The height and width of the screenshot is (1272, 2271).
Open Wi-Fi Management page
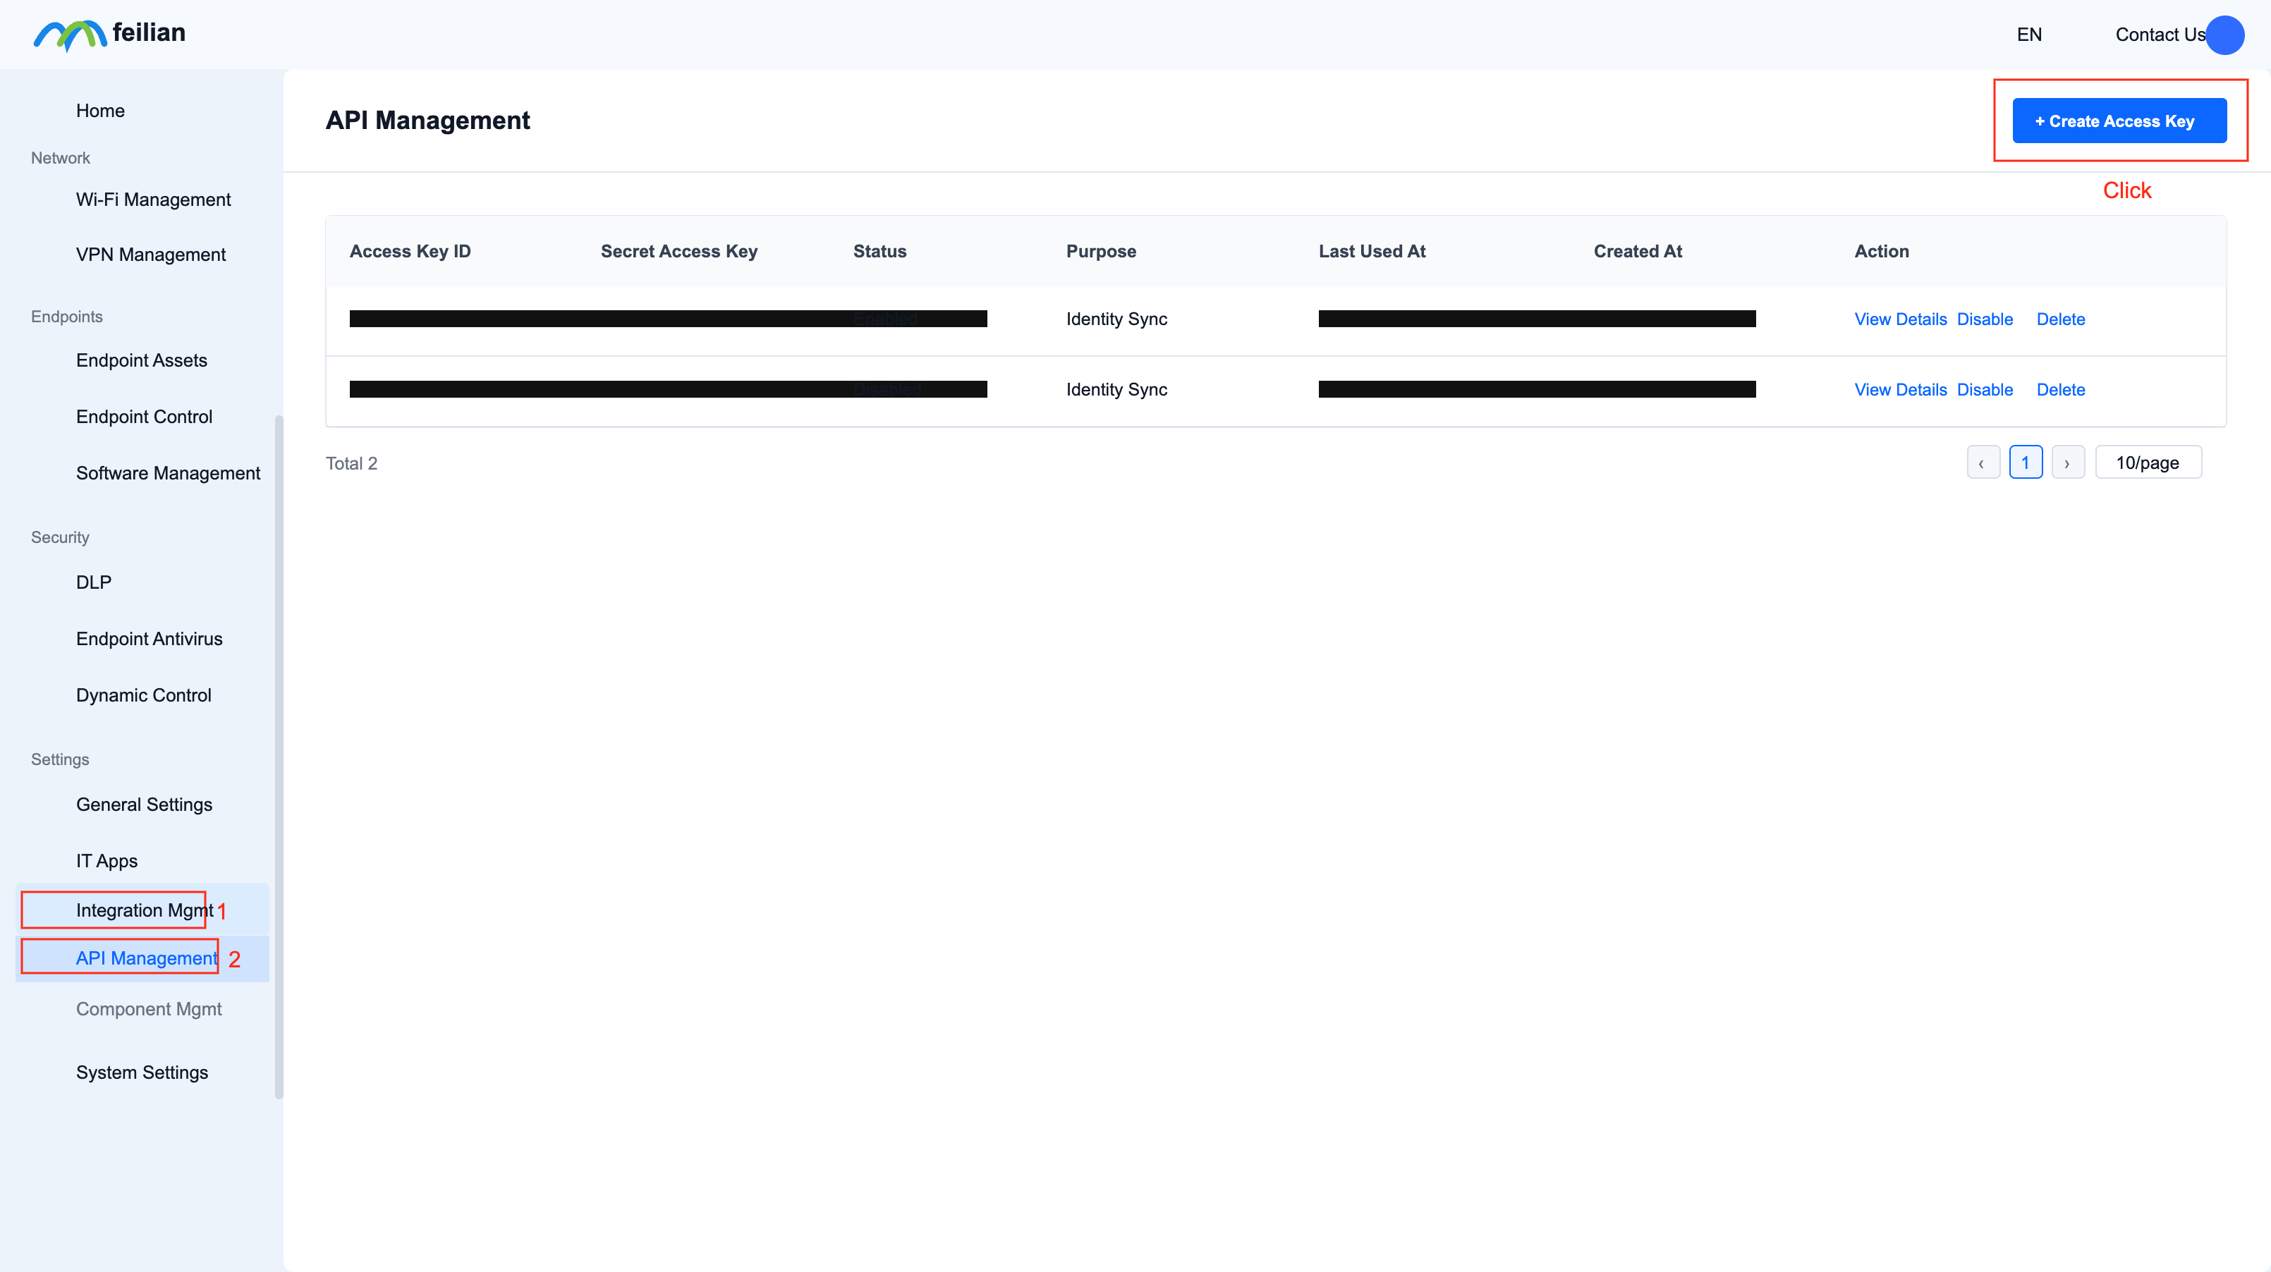coord(154,200)
